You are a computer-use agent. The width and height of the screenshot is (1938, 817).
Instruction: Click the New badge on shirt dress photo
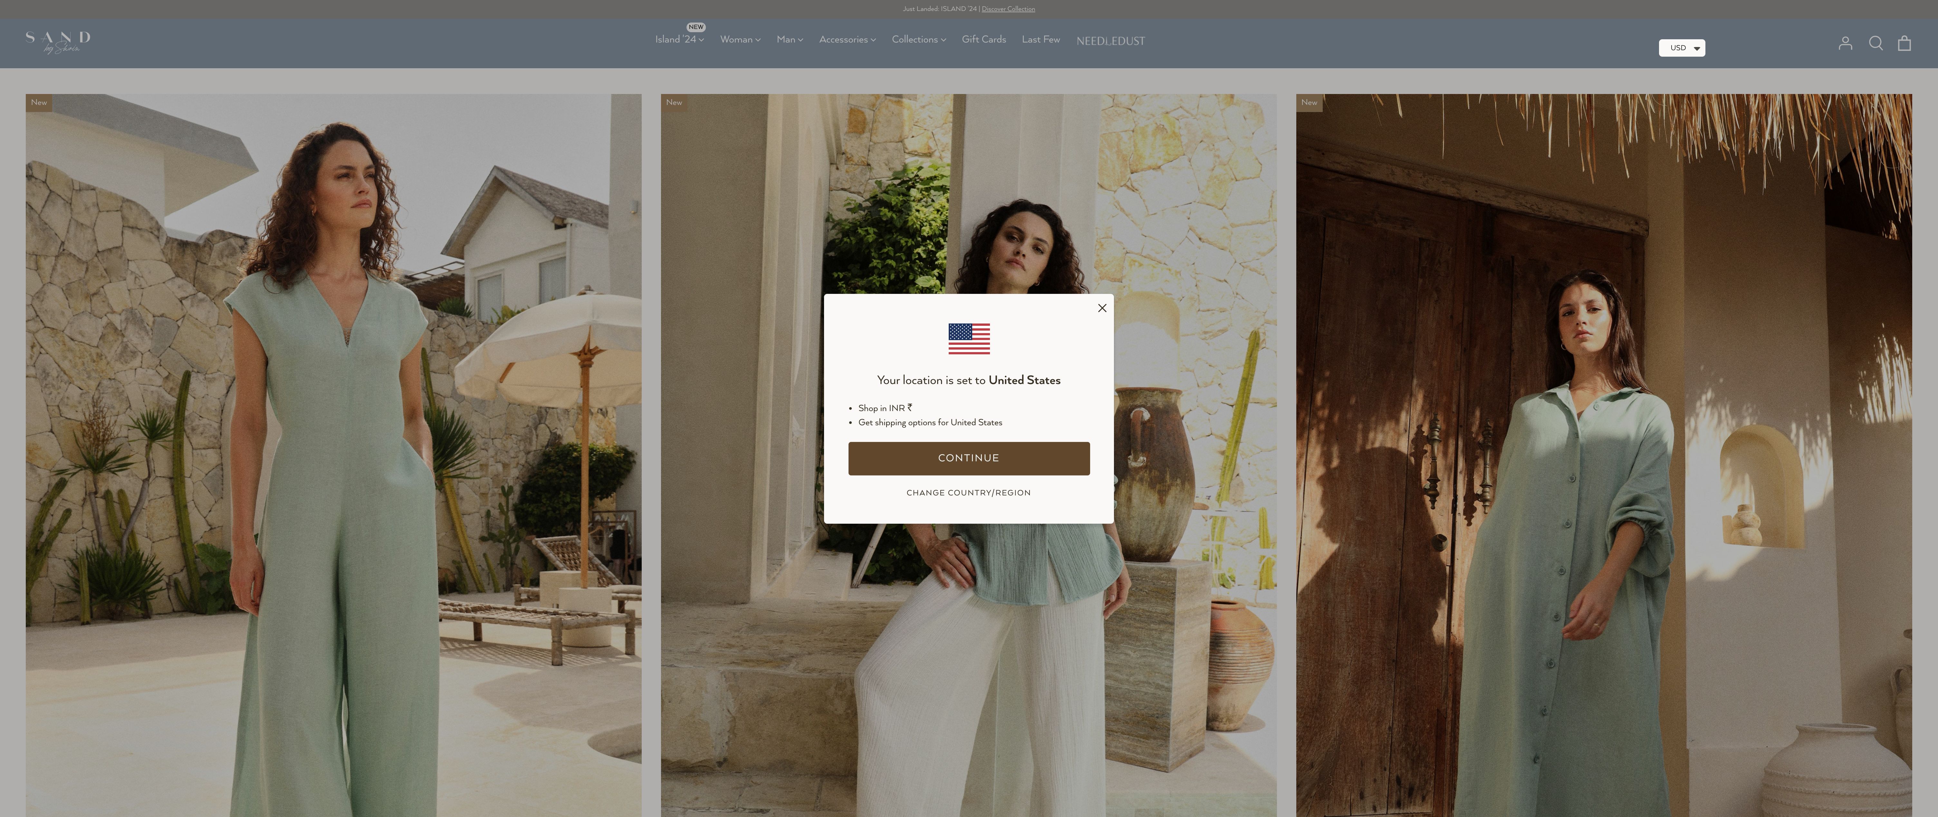point(1309,102)
